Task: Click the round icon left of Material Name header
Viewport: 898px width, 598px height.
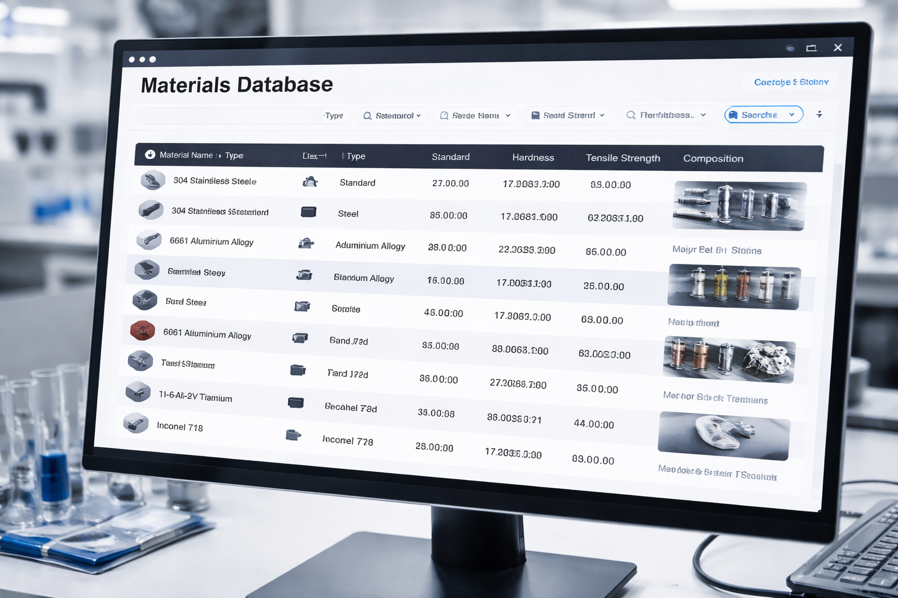Action: click(150, 155)
